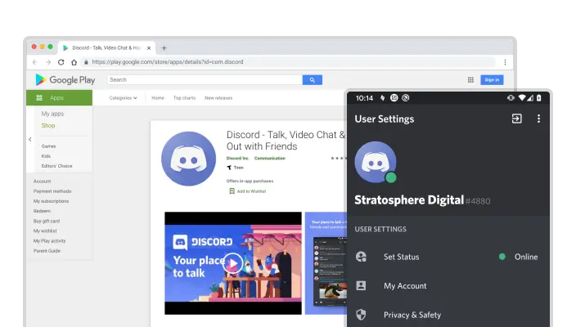Click the Communication category link
The height and width of the screenshot is (327, 576).
(270, 158)
